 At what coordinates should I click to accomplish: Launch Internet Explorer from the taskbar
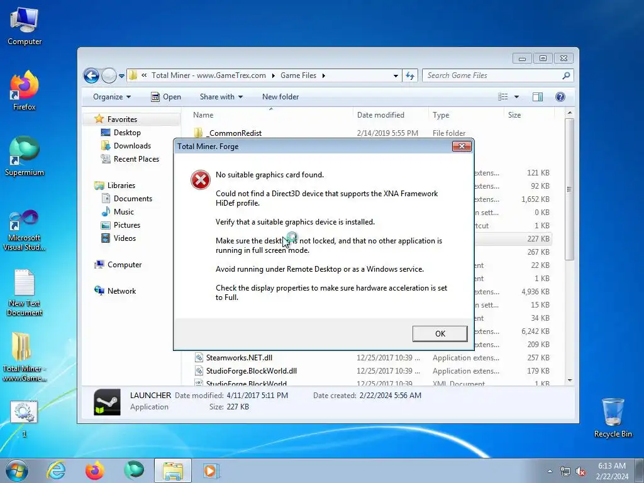[56, 470]
